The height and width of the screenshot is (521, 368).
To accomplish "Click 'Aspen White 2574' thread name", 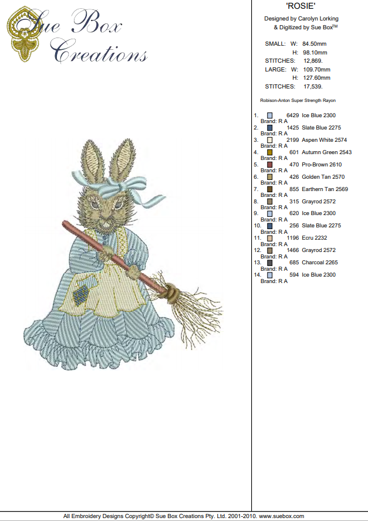I will coord(325,140).
